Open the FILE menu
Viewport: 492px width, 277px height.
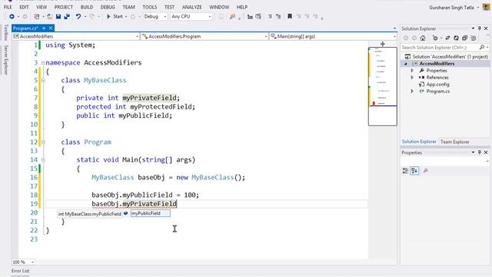[8, 7]
